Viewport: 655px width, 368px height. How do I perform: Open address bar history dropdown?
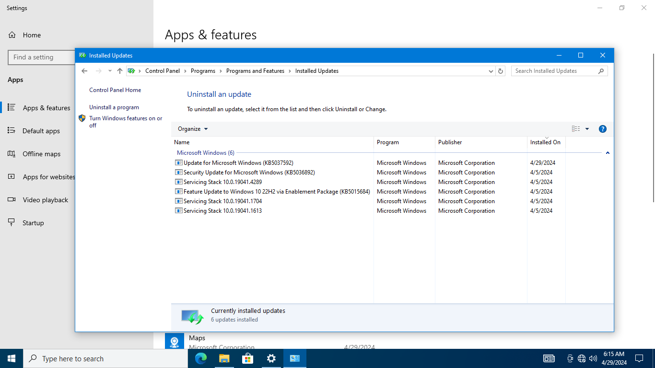[x=491, y=71]
